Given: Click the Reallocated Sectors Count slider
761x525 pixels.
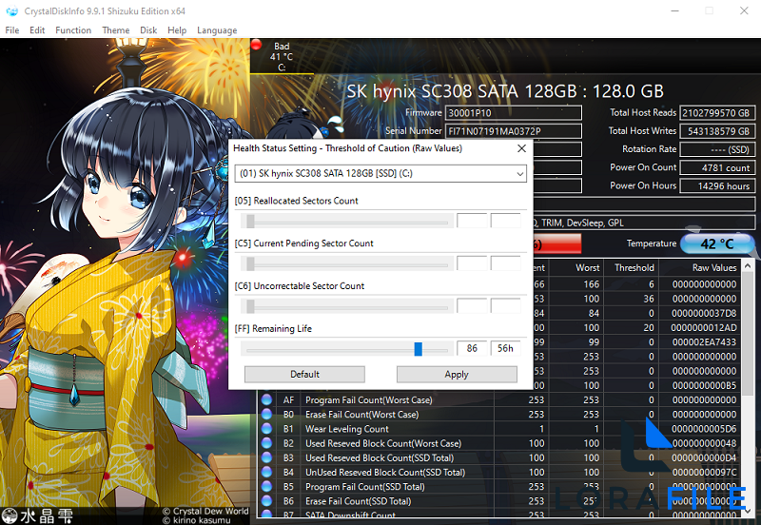Looking at the screenshot, I should tap(347, 222).
